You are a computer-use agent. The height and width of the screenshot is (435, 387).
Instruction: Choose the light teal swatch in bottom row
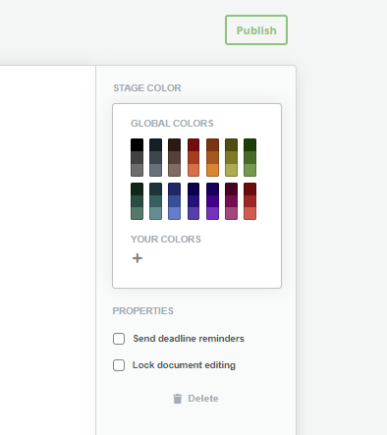tap(155, 213)
